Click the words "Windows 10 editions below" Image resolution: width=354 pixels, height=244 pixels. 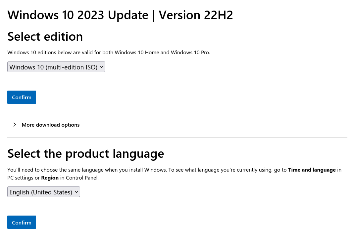click(x=38, y=52)
